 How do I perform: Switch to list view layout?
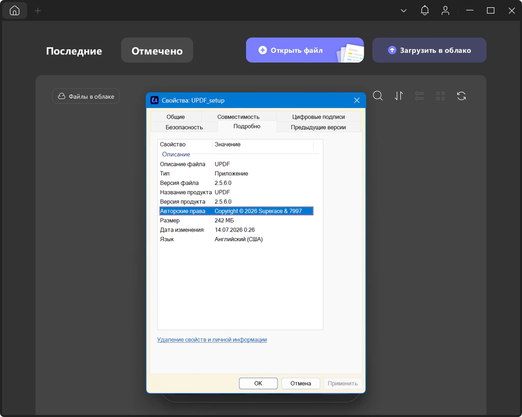coord(420,96)
